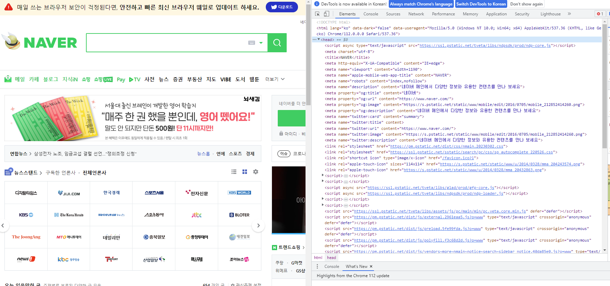Collapse the head element triangle
610x286 pixels.
[x=319, y=40]
